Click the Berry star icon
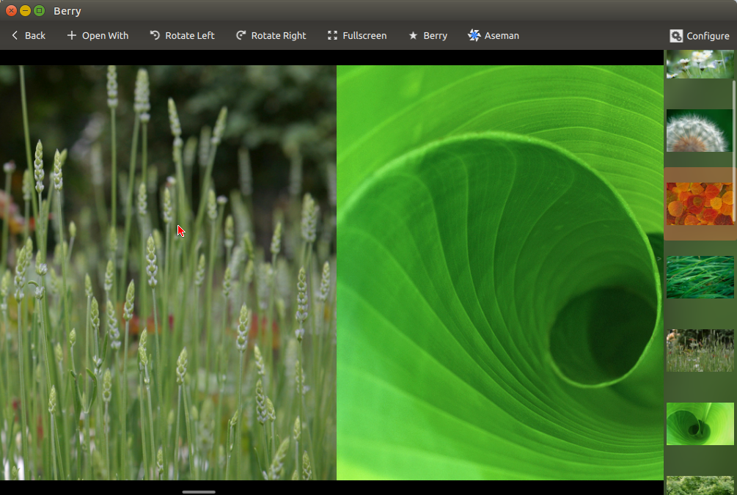Screen dimensions: 737x495 [x=413, y=36]
